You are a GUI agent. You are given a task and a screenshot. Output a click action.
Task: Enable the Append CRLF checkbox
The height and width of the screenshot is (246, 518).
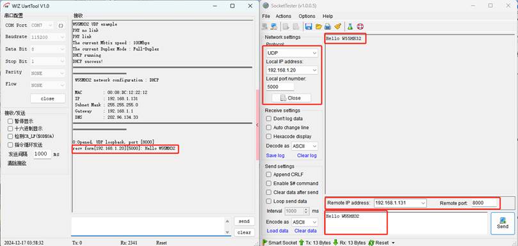click(268, 174)
